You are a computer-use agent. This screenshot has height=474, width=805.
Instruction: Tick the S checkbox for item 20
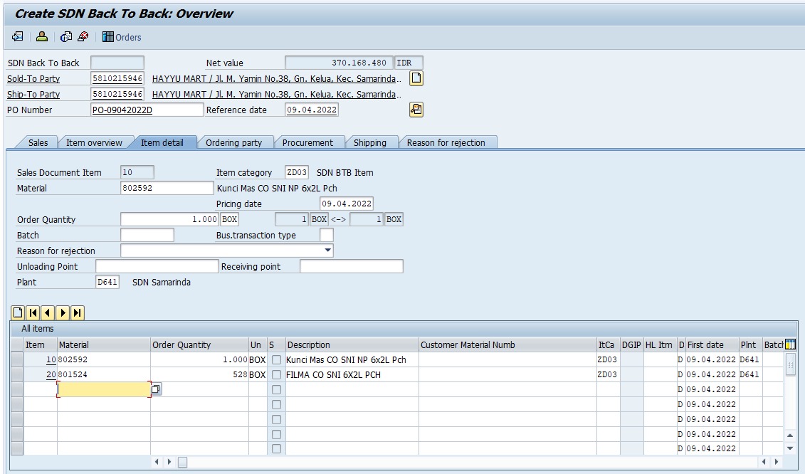[x=276, y=375]
